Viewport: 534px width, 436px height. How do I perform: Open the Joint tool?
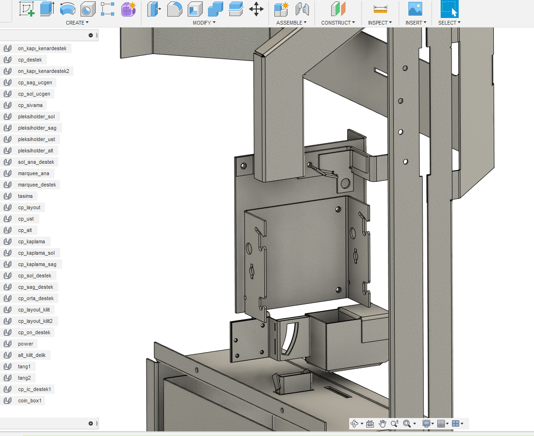coord(302,9)
